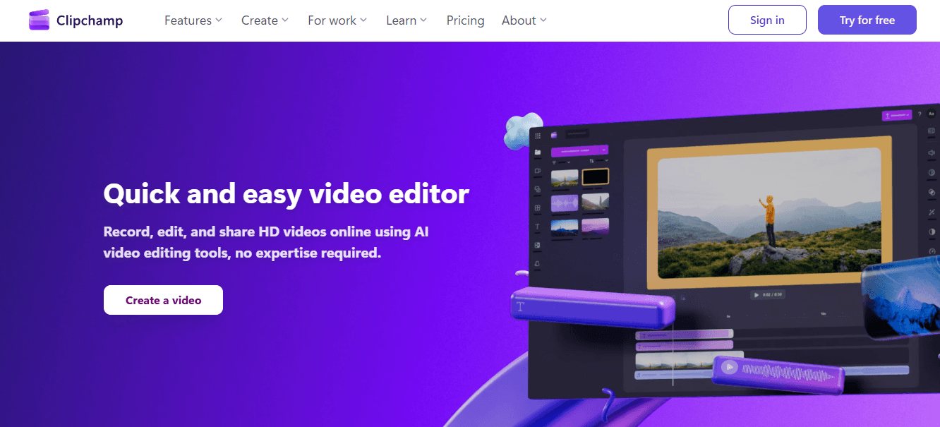Open the captions icon on the right panel

click(x=930, y=131)
